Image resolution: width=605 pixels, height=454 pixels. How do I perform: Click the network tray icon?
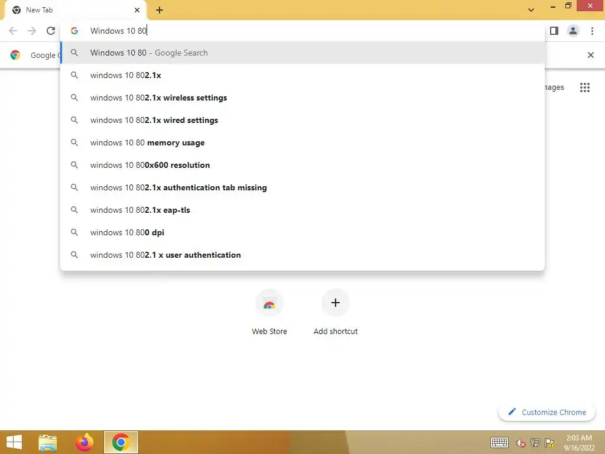tap(535, 442)
